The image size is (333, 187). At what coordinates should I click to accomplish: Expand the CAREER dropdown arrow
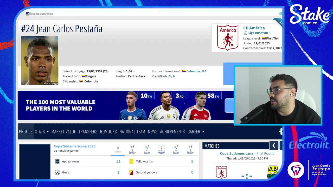point(203,132)
